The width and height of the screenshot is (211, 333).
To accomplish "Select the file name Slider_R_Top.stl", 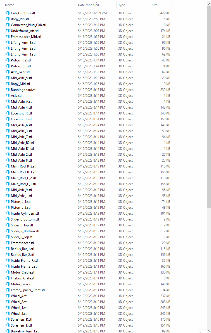I will [x=22, y=237].
